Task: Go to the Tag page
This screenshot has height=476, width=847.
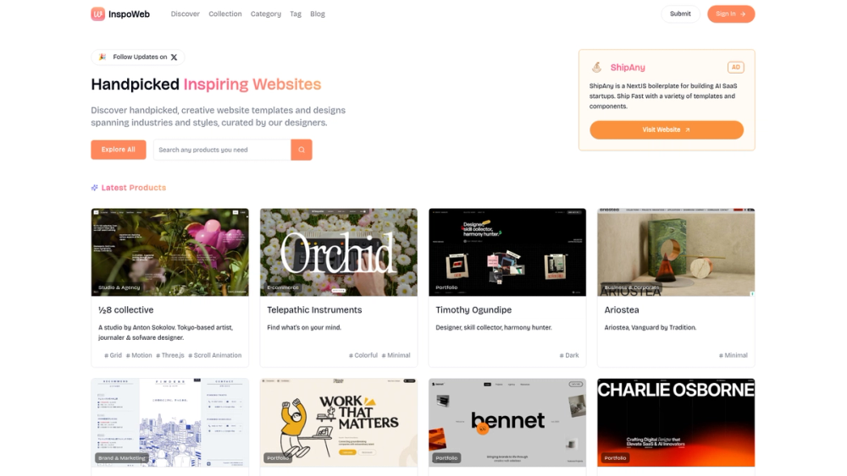Action: pyautogui.click(x=296, y=14)
